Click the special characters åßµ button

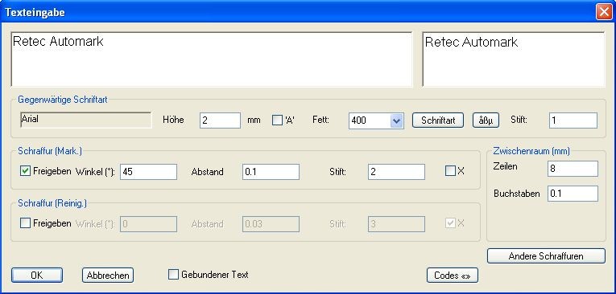486,120
